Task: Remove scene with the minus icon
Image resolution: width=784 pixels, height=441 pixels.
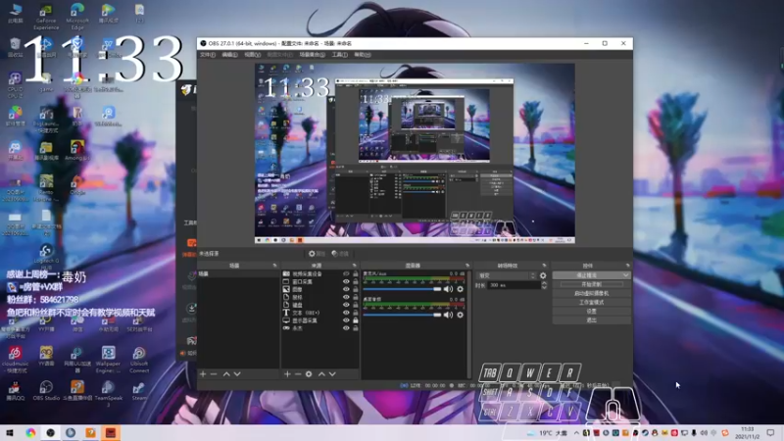Action: (214, 374)
